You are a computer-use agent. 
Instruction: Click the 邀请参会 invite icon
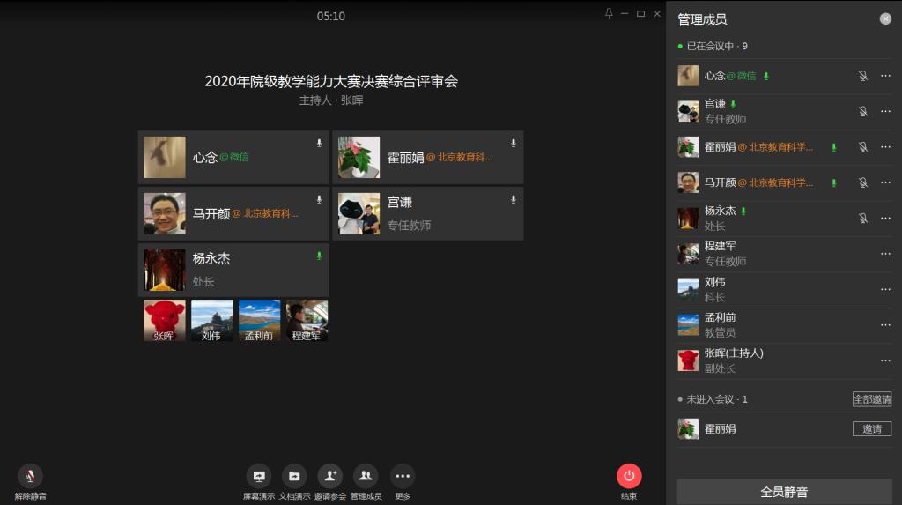click(x=330, y=476)
